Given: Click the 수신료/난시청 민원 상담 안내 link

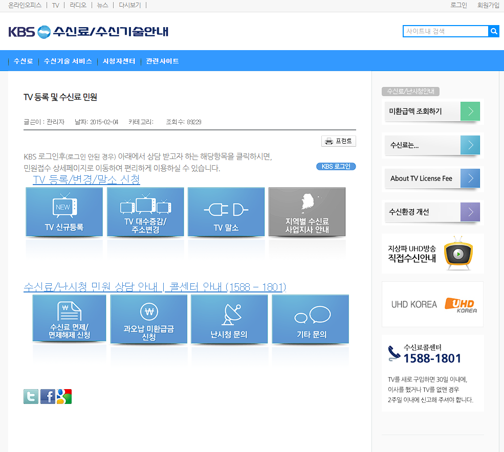Looking at the screenshot, I should 91,287.
